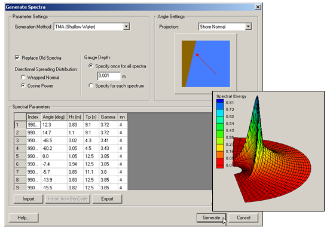Image resolution: width=330 pixels, height=230 pixels.
Task: Select the Cosine Power radio button
Action: pos(23,85)
